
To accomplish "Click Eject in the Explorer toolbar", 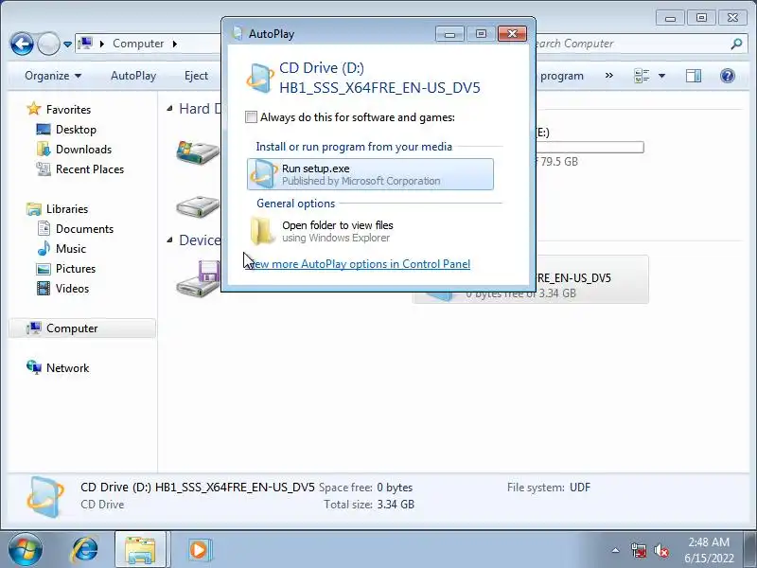I will tap(196, 76).
